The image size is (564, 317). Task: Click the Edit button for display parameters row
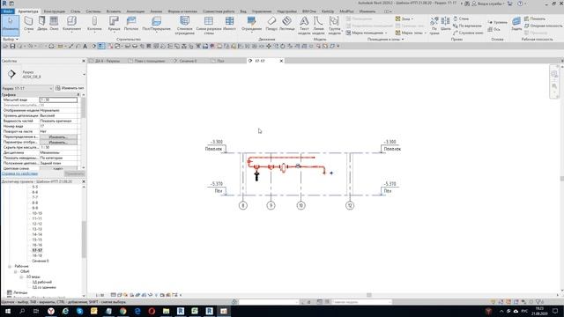click(58, 143)
